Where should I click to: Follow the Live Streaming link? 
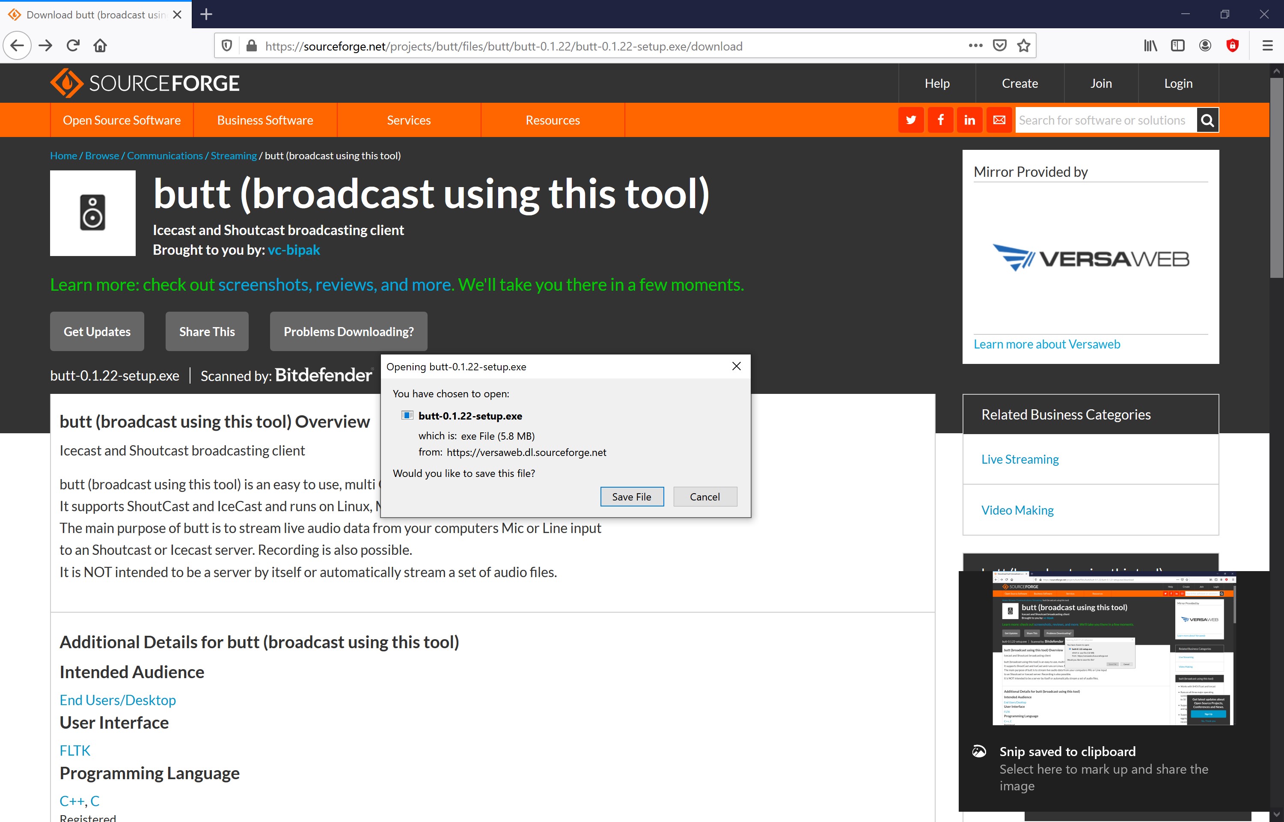(x=1020, y=459)
